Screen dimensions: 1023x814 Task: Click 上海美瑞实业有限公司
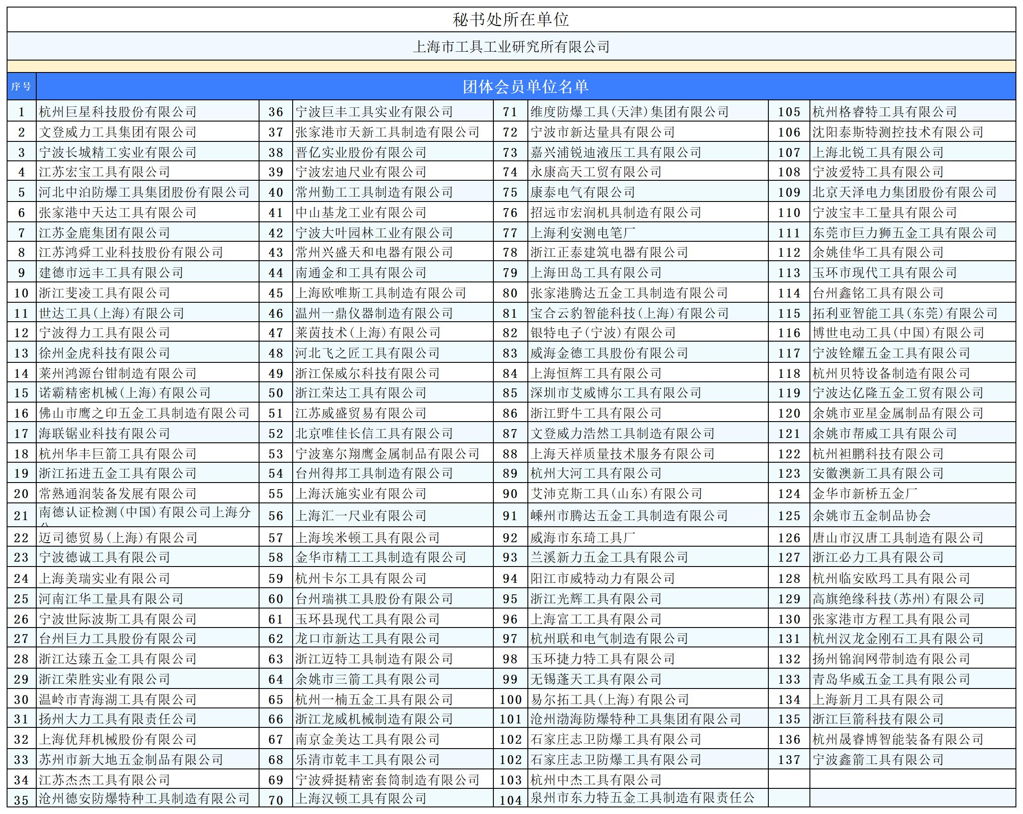coord(104,578)
